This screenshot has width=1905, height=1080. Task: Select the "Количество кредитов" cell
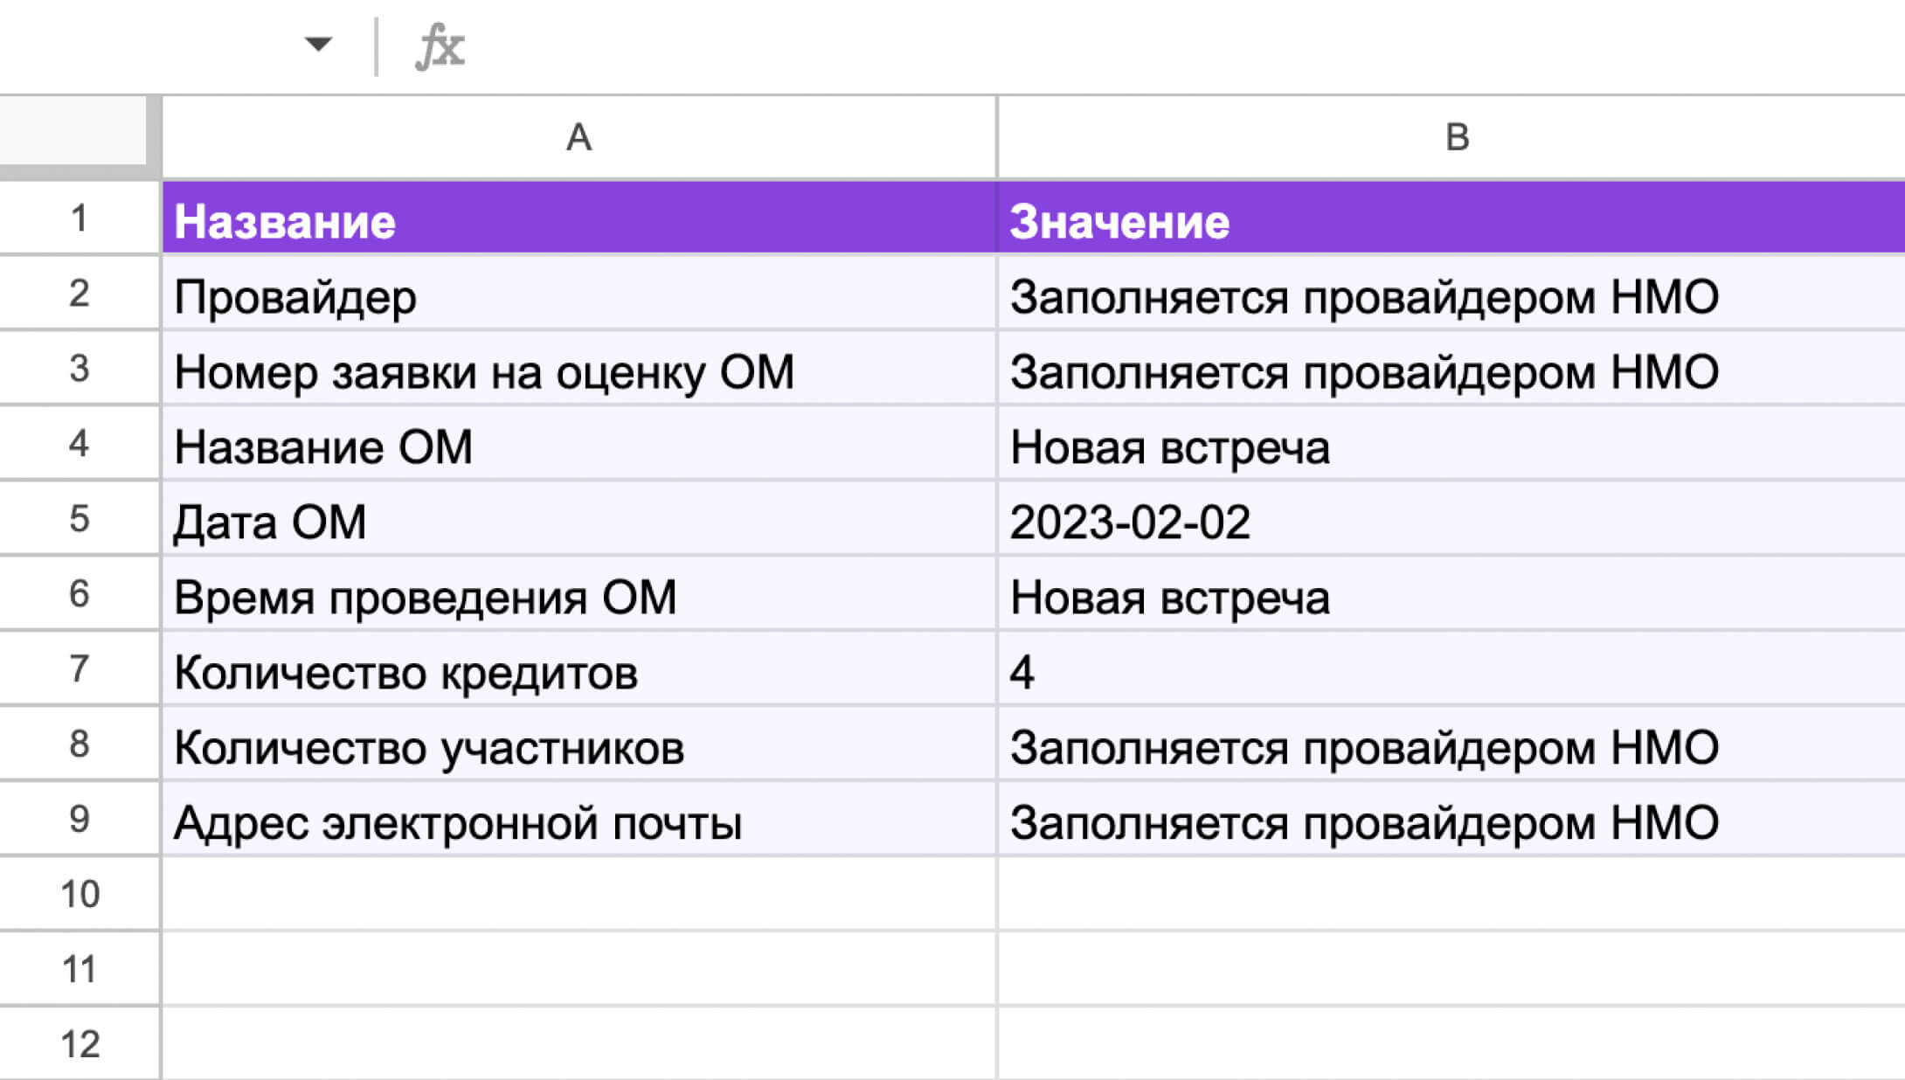578,670
